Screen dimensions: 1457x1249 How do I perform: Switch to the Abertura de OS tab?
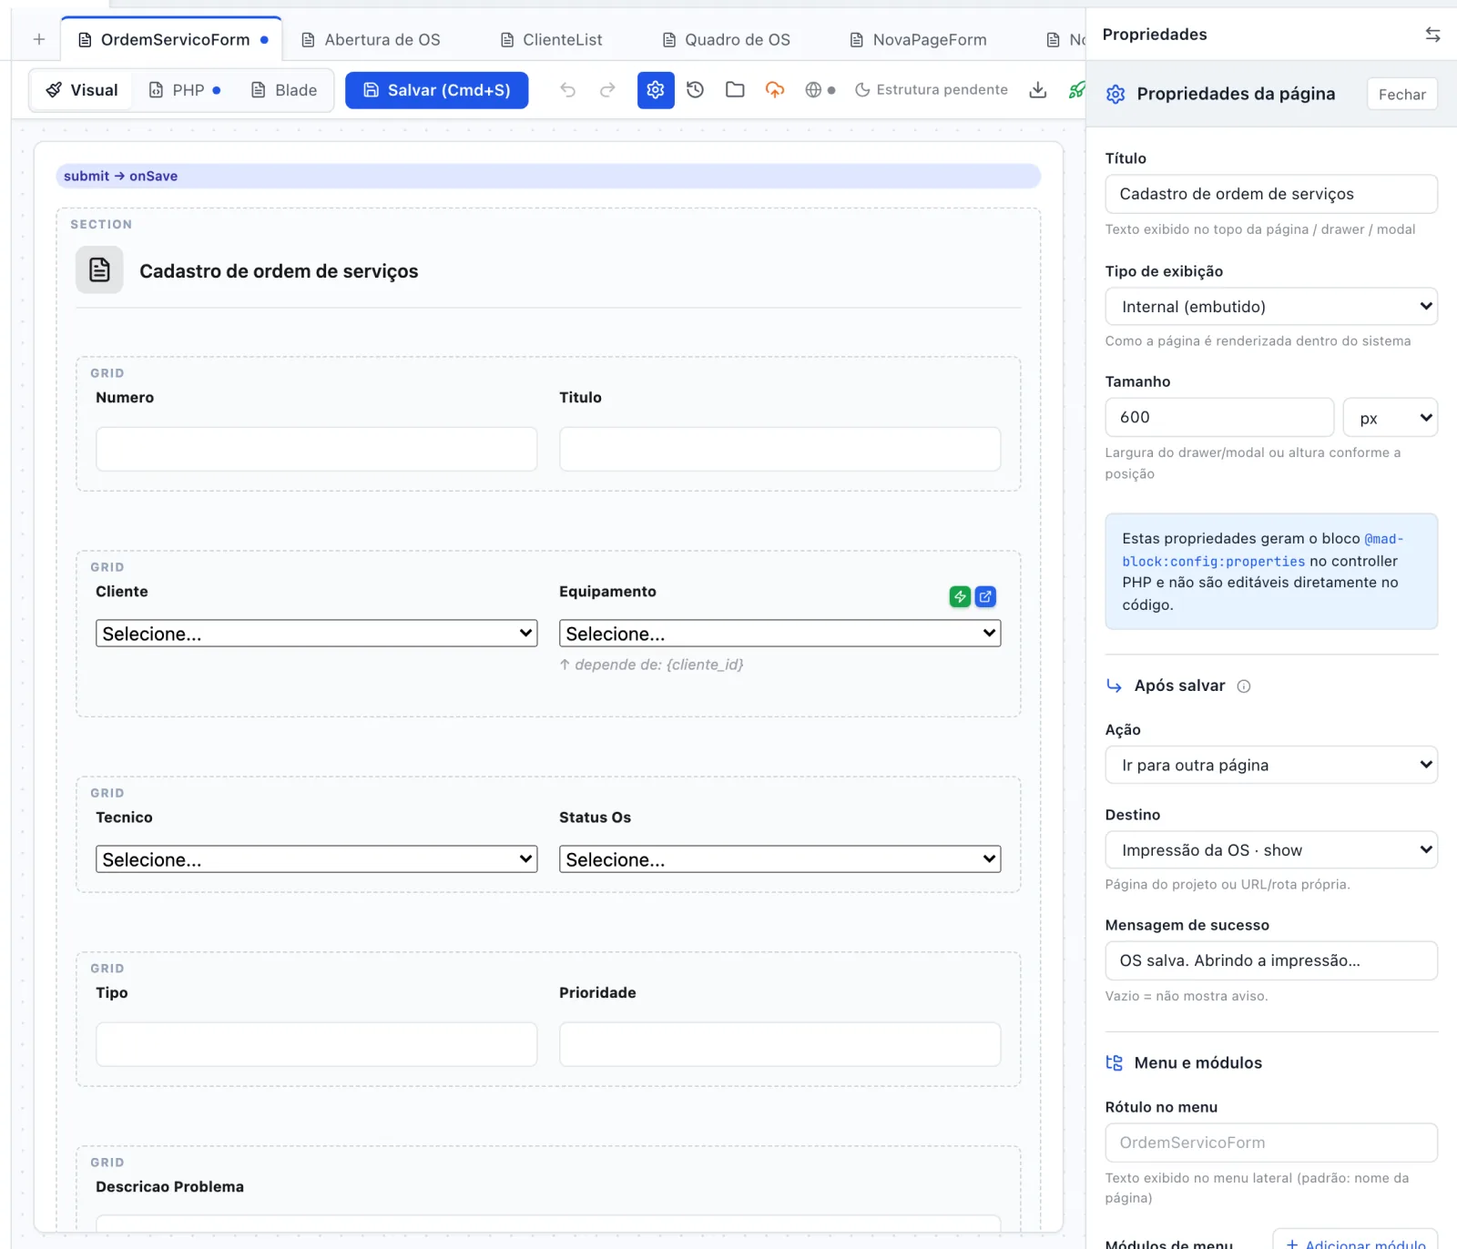tap(372, 40)
